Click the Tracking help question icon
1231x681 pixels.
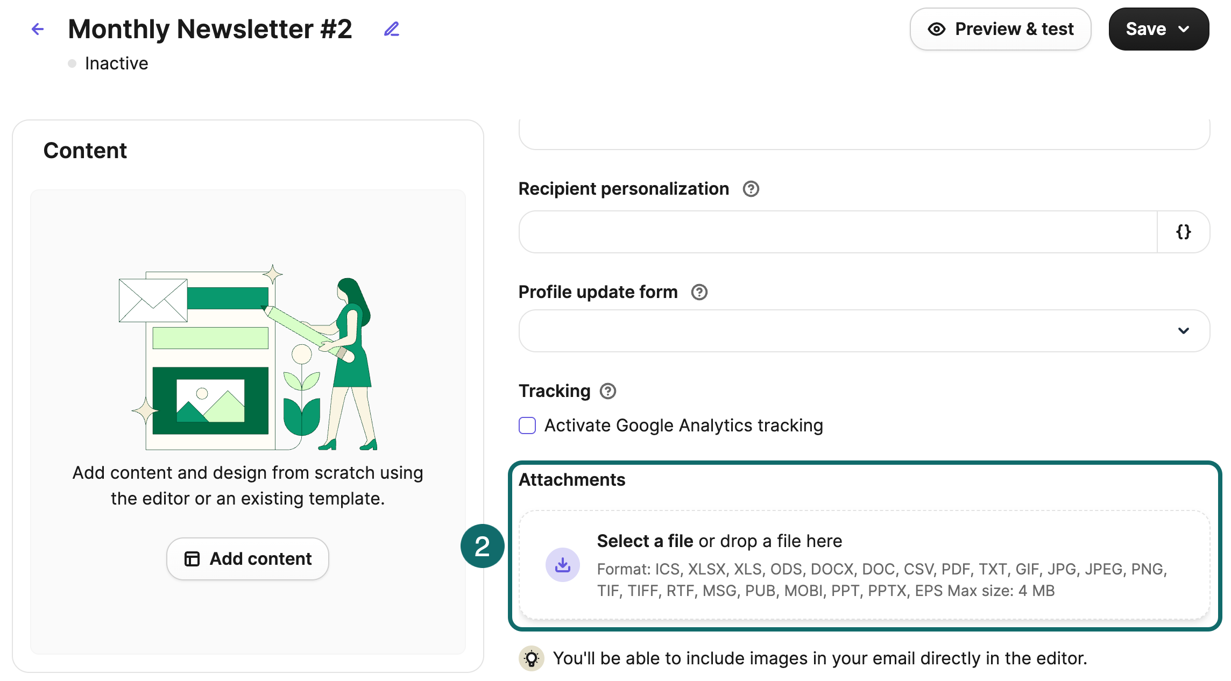[x=608, y=391]
